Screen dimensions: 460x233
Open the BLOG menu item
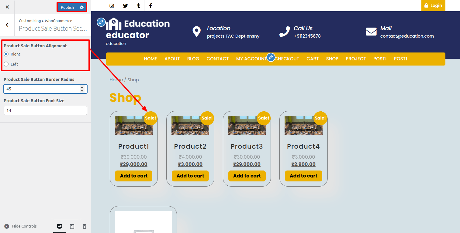click(x=193, y=59)
